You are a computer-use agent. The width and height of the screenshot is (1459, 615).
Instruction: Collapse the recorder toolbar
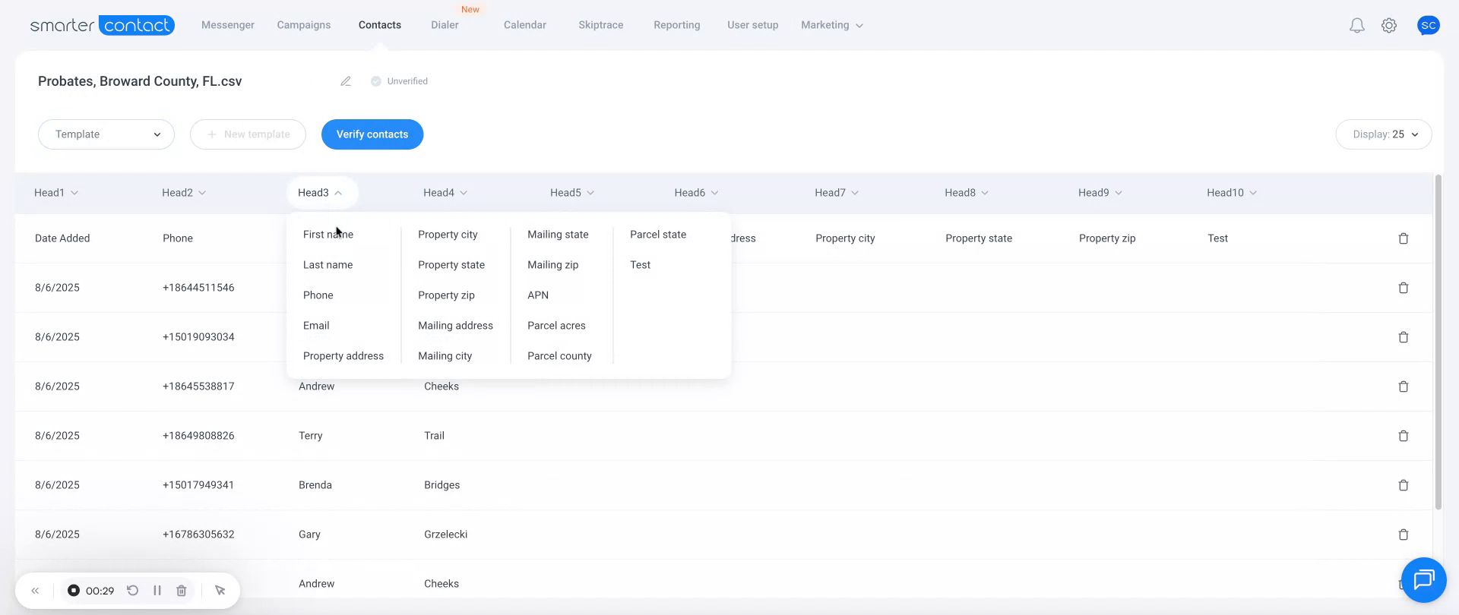[35, 591]
